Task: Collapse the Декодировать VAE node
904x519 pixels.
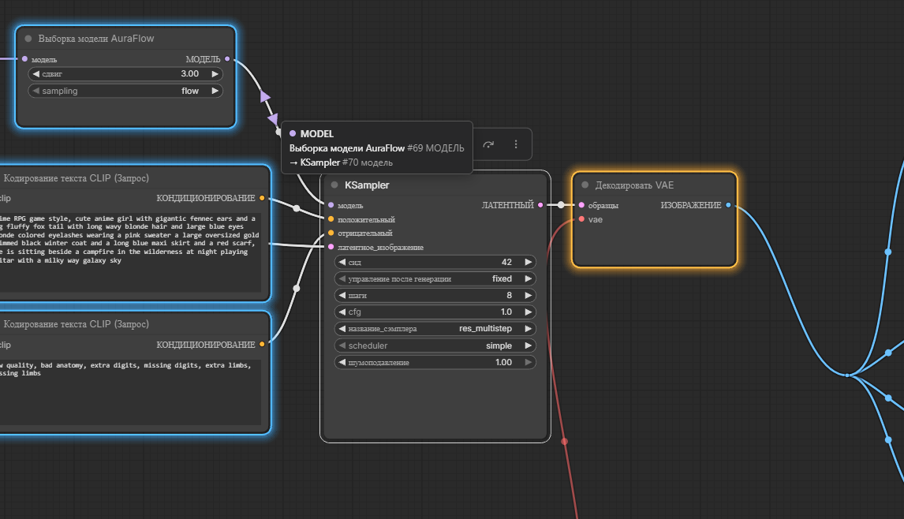Action: tap(585, 185)
